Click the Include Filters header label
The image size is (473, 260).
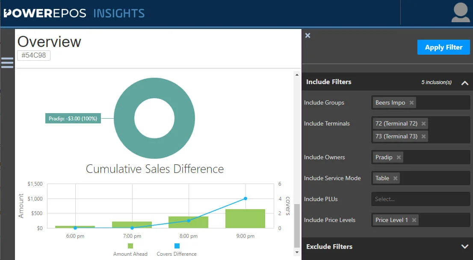(329, 82)
